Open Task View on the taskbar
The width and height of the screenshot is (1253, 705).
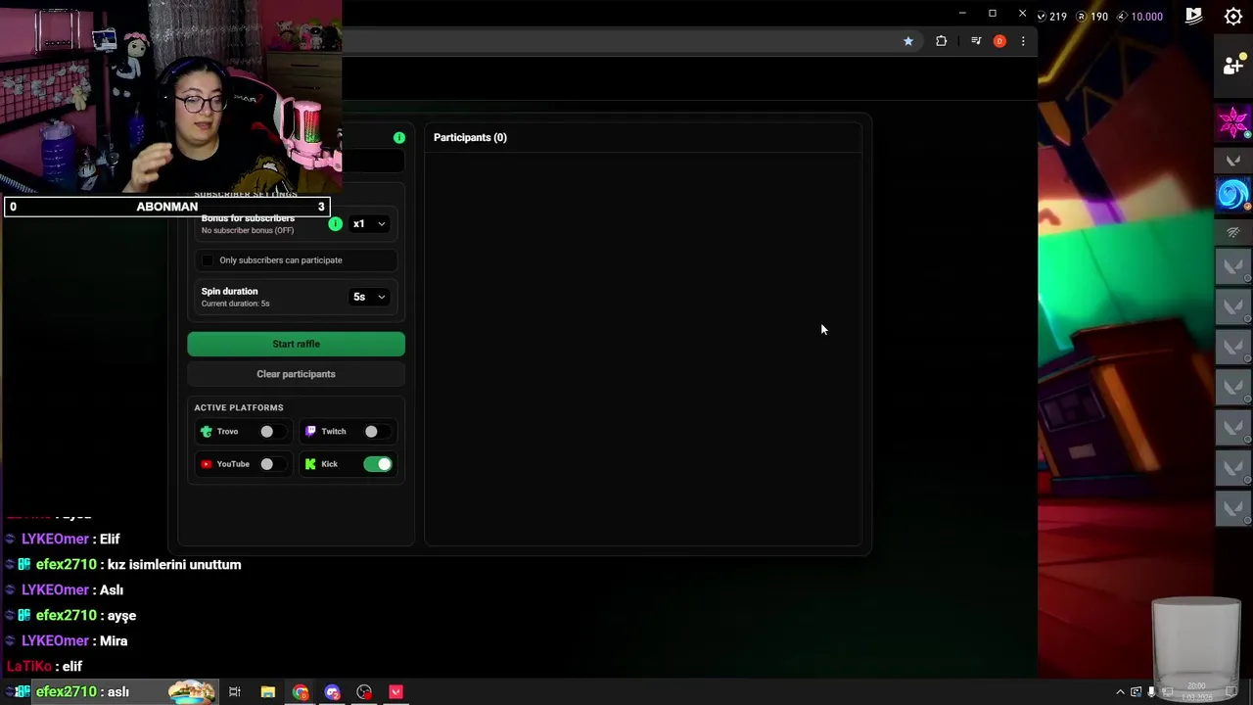click(235, 692)
